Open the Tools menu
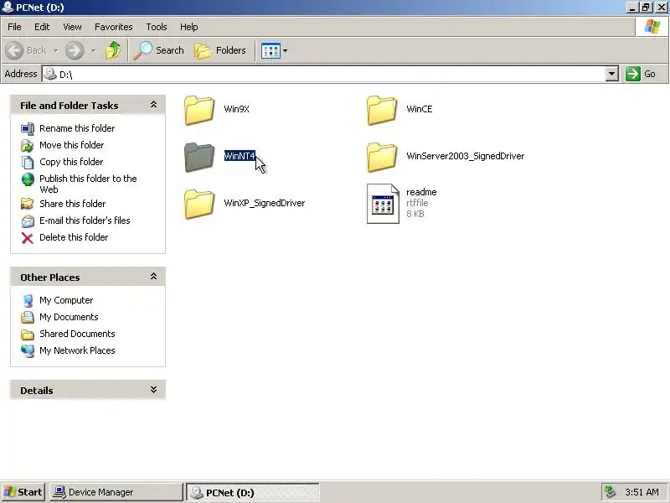The width and height of the screenshot is (670, 503). (x=157, y=27)
